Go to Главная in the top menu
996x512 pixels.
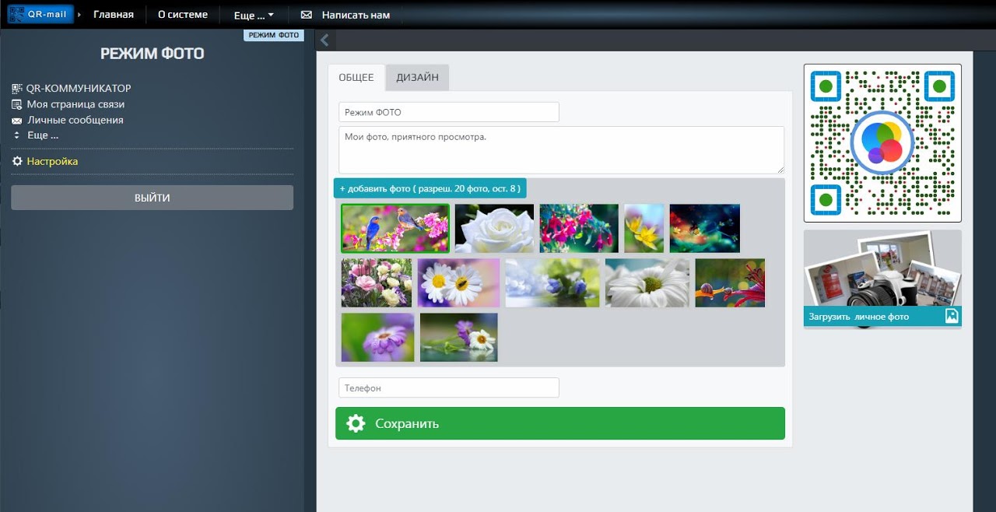tap(114, 14)
